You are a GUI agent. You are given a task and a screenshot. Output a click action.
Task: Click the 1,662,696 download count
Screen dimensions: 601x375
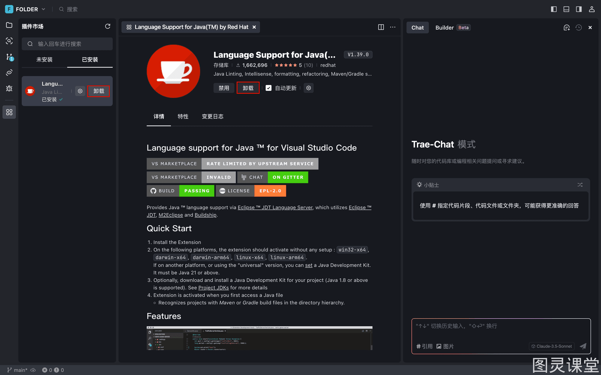pos(252,65)
